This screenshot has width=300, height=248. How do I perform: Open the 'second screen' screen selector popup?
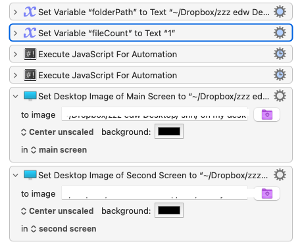coord(64,229)
